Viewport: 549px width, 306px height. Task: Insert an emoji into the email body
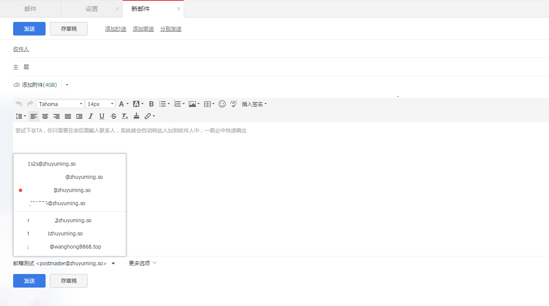click(222, 104)
